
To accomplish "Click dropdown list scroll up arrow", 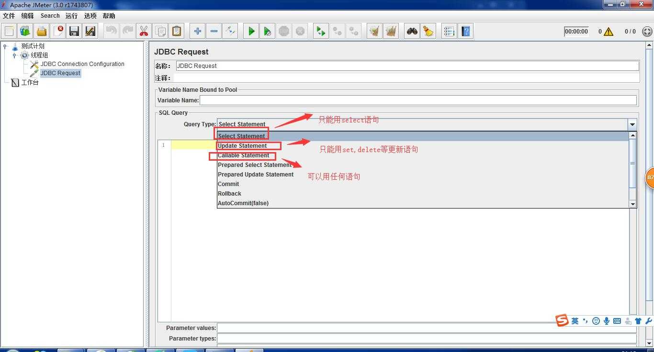I will [632, 135].
